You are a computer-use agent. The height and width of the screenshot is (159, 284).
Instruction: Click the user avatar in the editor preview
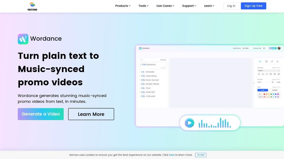279,48
